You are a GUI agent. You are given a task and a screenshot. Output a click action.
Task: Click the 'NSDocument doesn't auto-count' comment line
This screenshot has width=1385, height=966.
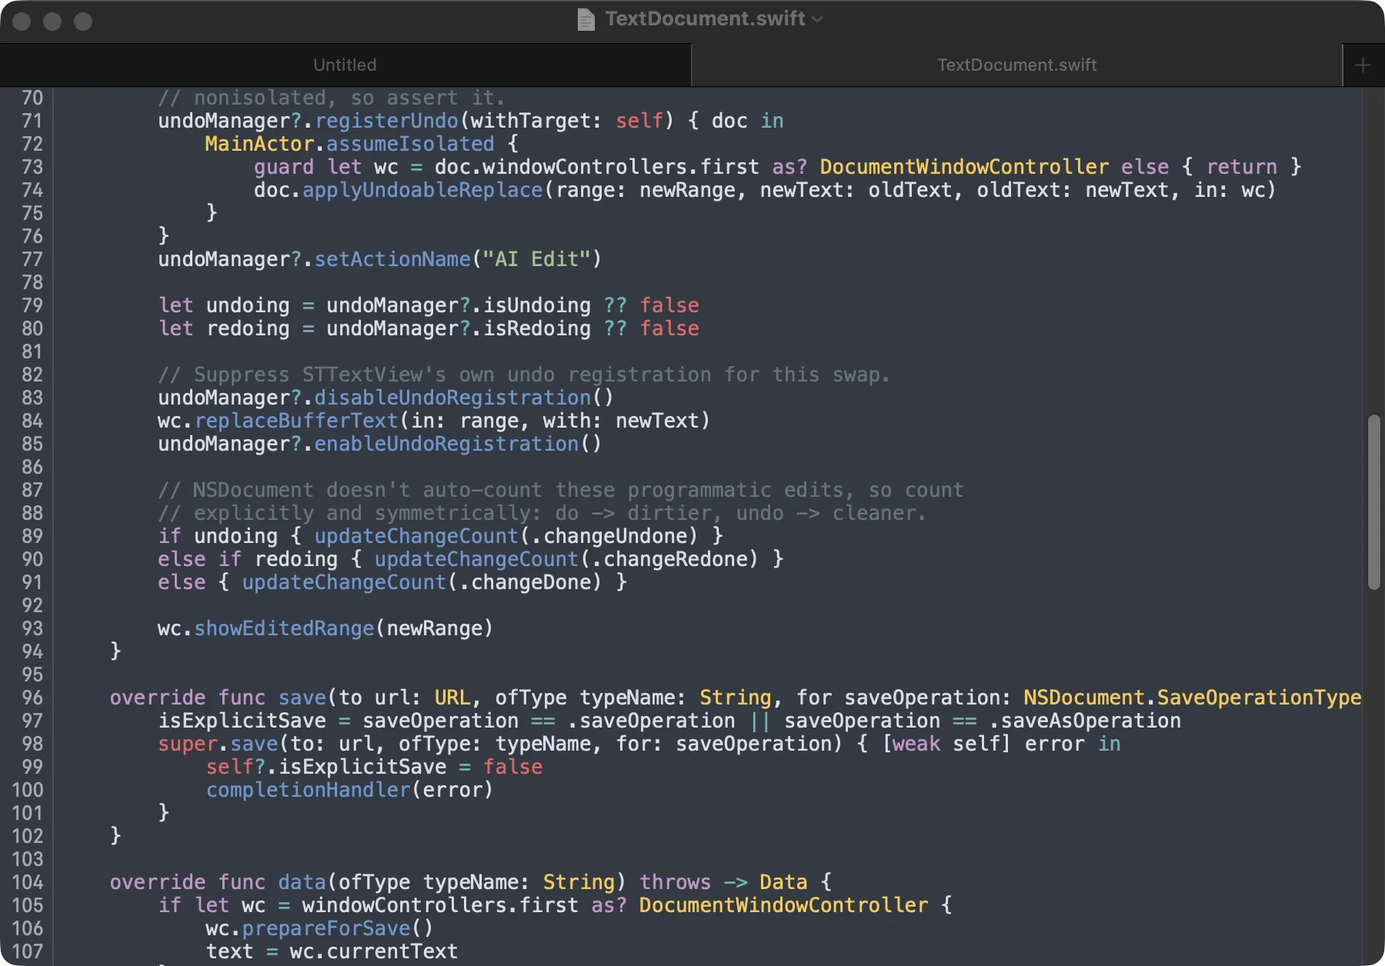tap(561, 490)
